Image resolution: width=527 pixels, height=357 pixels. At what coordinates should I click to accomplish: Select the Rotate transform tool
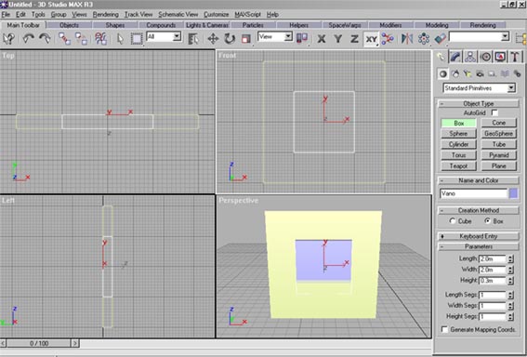230,39
